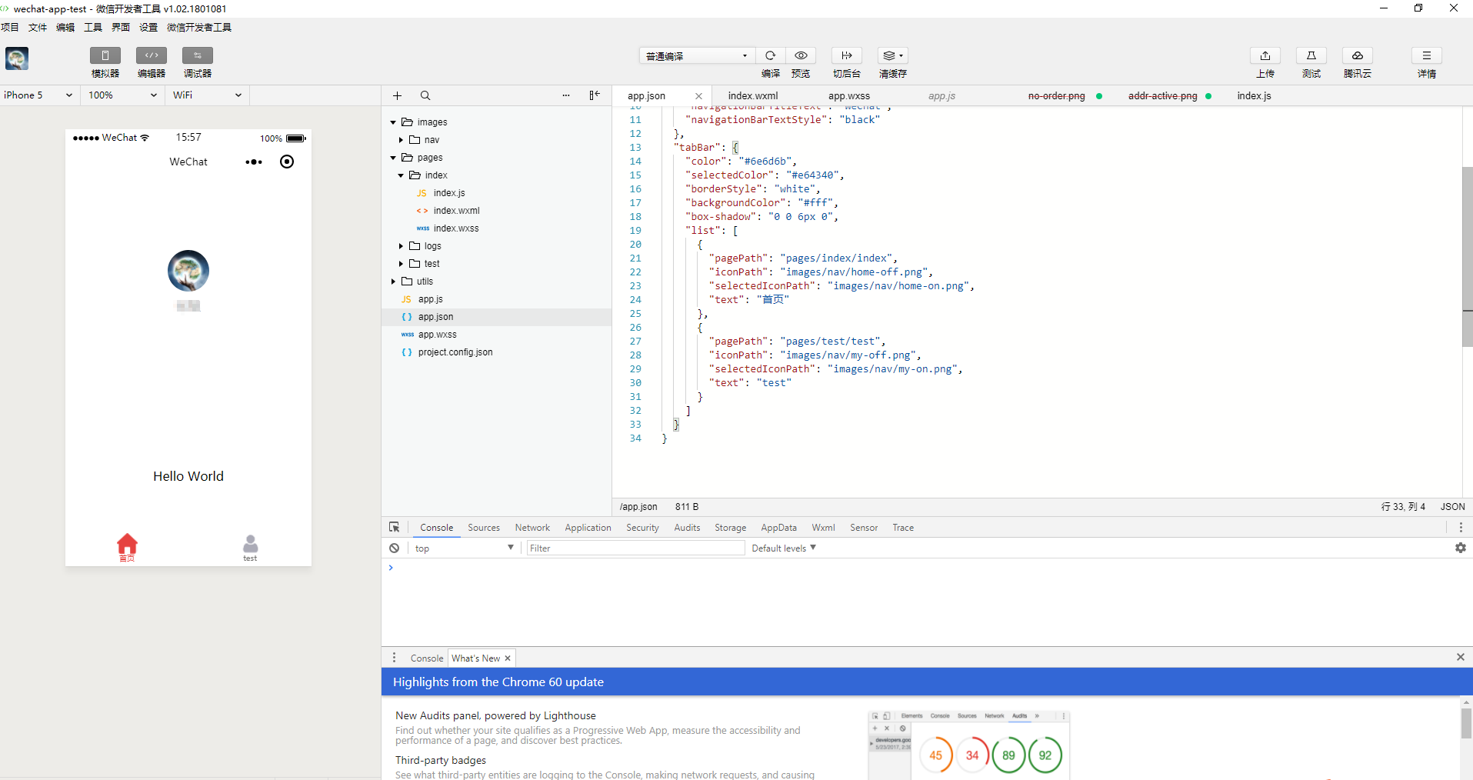The width and height of the screenshot is (1473, 780).
Task: Click the editor vertical scrollbar thumb
Action: (1467, 256)
